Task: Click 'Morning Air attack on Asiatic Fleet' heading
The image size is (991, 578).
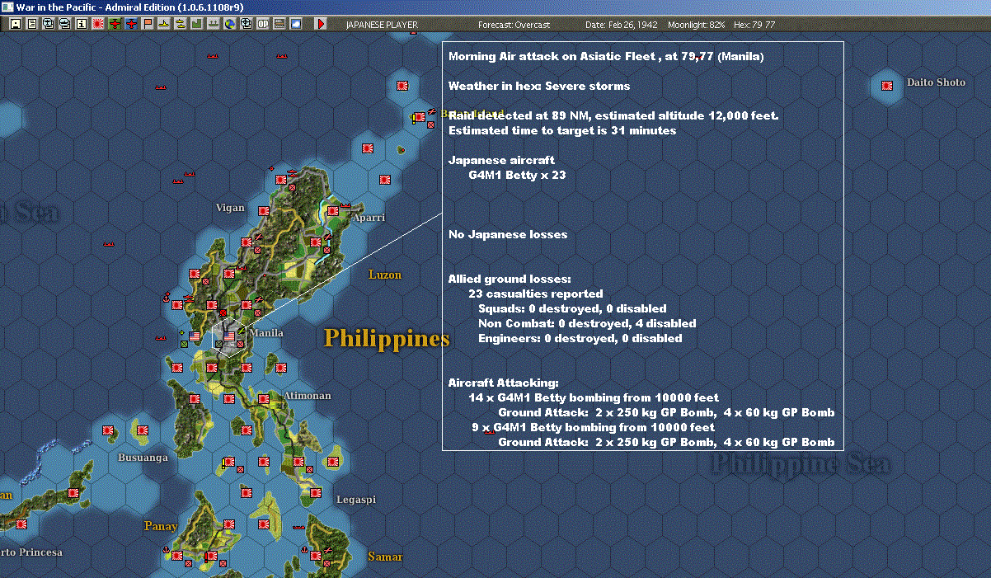Action: point(552,57)
